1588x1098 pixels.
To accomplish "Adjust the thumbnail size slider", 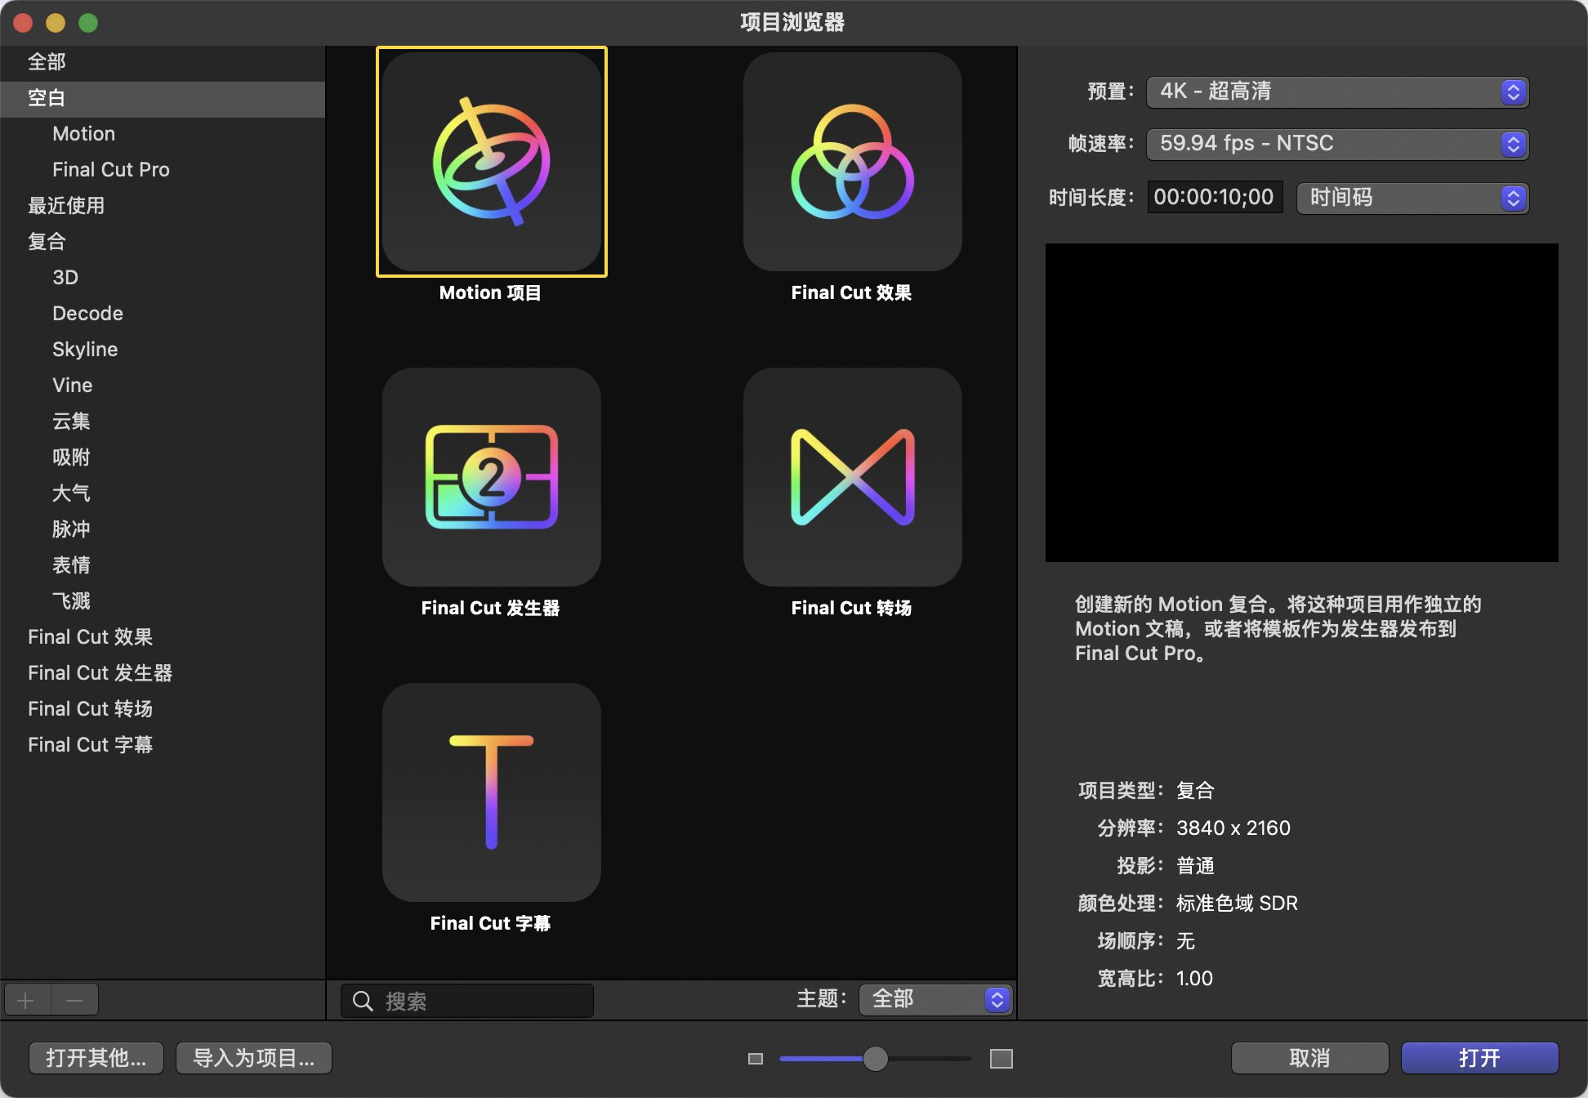I will coord(877,1057).
